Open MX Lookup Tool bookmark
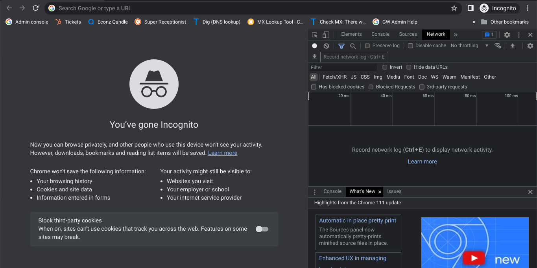Viewport: 537px width, 268px height. 275,22
